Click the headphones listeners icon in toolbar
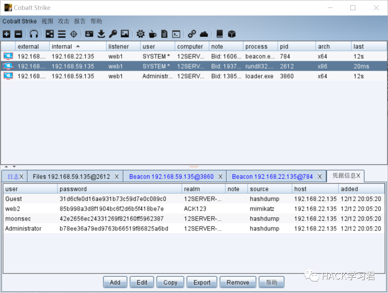 coord(34,34)
